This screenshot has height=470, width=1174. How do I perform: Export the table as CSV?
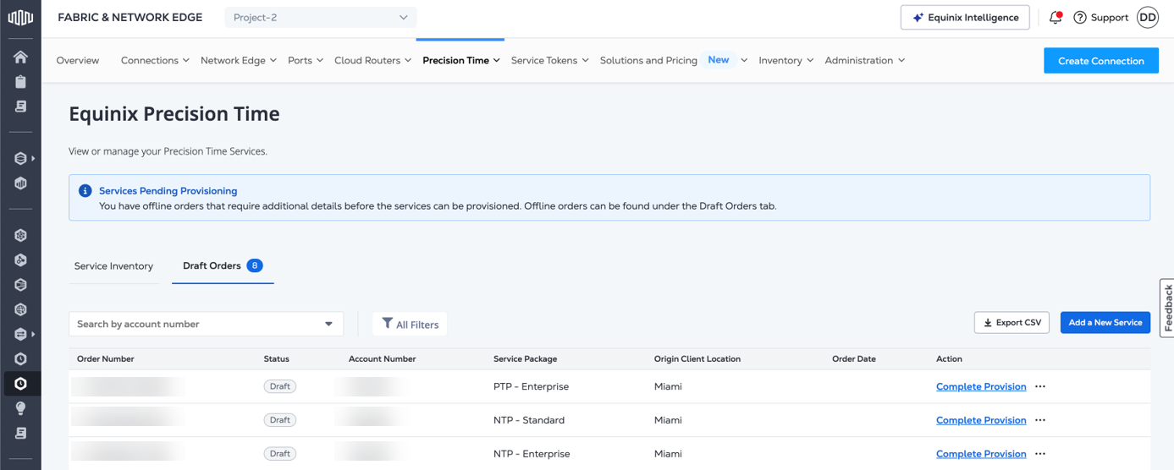[x=1012, y=322]
